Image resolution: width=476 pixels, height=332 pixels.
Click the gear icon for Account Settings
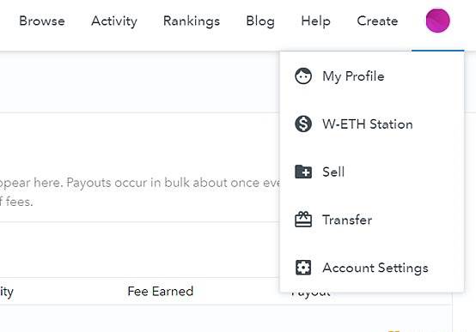pos(303,268)
